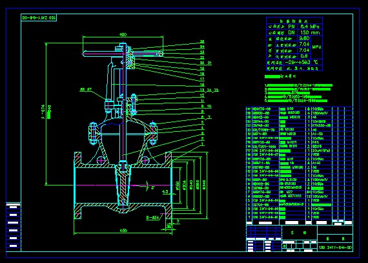Click the drawing number in title block bottom-right
This screenshot has height=263, width=368.
(x=335, y=247)
